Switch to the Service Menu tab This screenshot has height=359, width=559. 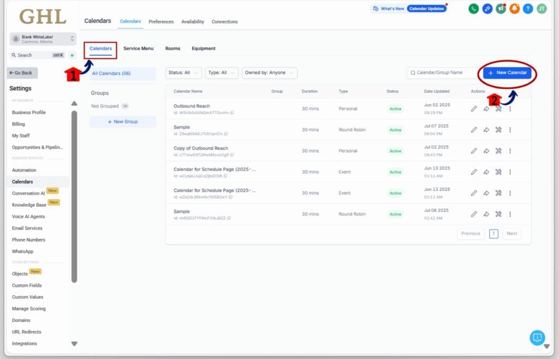[x=138, y=49]
